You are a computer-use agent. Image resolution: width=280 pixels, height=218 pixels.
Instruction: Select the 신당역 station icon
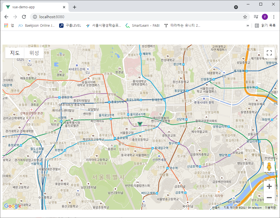(186, 119)
